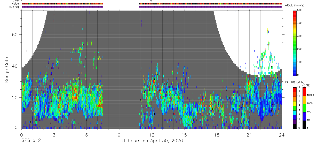Click the SPS b12 station label
This screenshot has height=146, width=317.
click(x=31, y=141)
